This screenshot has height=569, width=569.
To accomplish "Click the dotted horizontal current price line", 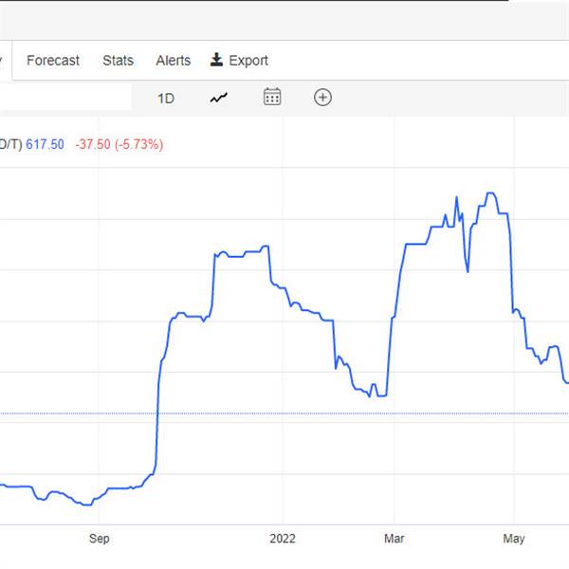I will click(284, 413).
